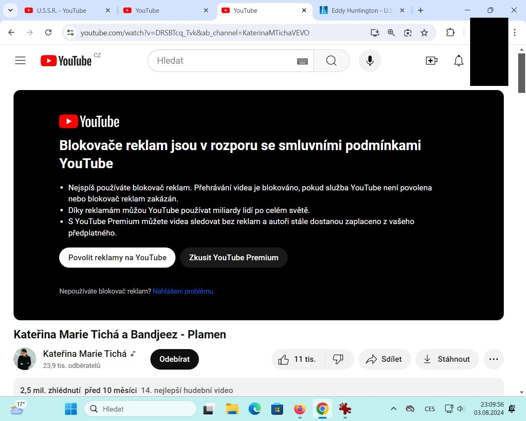
Task: Open the YouTube hamburger guide menu
Action: (20, 61)
